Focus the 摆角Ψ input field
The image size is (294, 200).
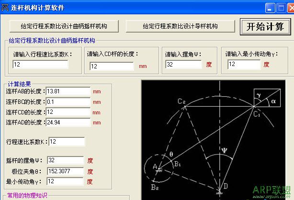[183, 64]
